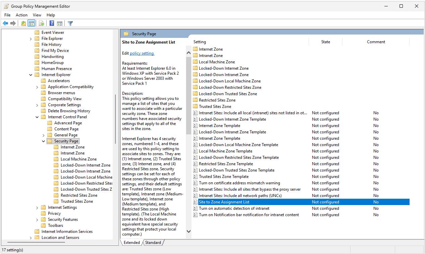425x254 pixels.
Task: Open the Help menu
Action: (51, 15)
